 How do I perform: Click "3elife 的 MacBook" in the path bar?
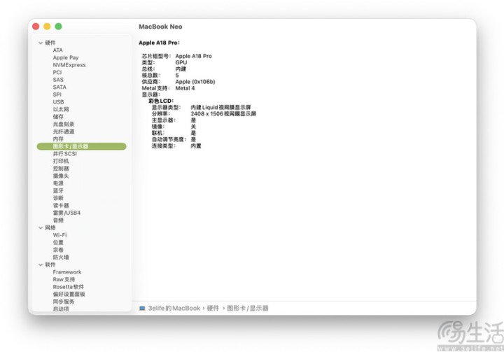click(174, 309)
